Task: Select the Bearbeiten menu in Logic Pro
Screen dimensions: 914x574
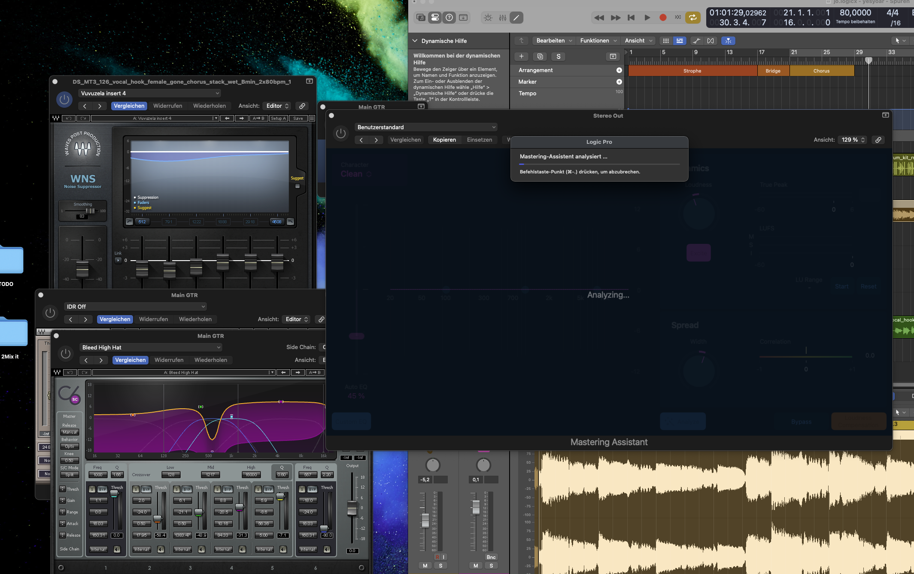Action: (552, 41)
